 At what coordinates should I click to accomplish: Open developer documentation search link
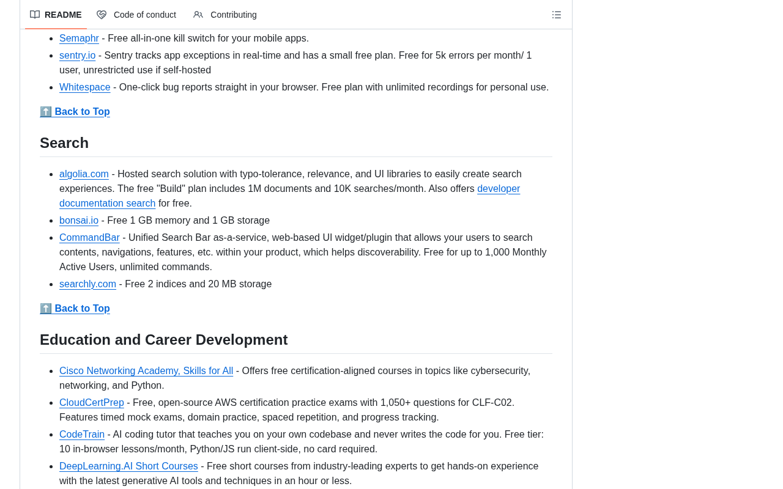499,189
